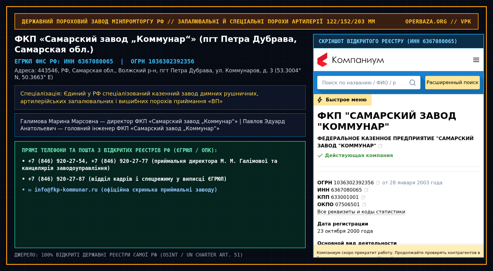Copy the ОГРН number via its copy icon
Screen dimensions: 493x271
pos(378,183)
